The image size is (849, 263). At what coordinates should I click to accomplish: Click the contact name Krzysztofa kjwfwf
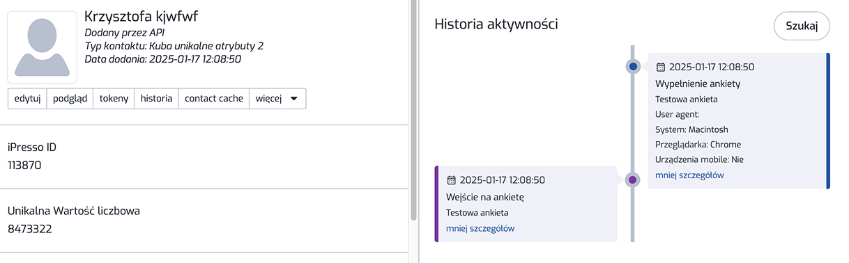pos(146,16)
